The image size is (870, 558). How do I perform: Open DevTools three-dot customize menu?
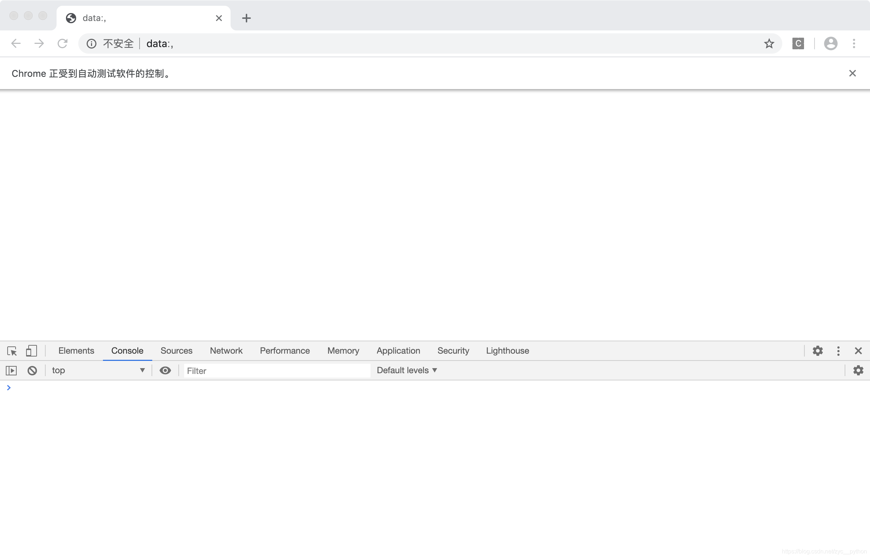[838, 351]
